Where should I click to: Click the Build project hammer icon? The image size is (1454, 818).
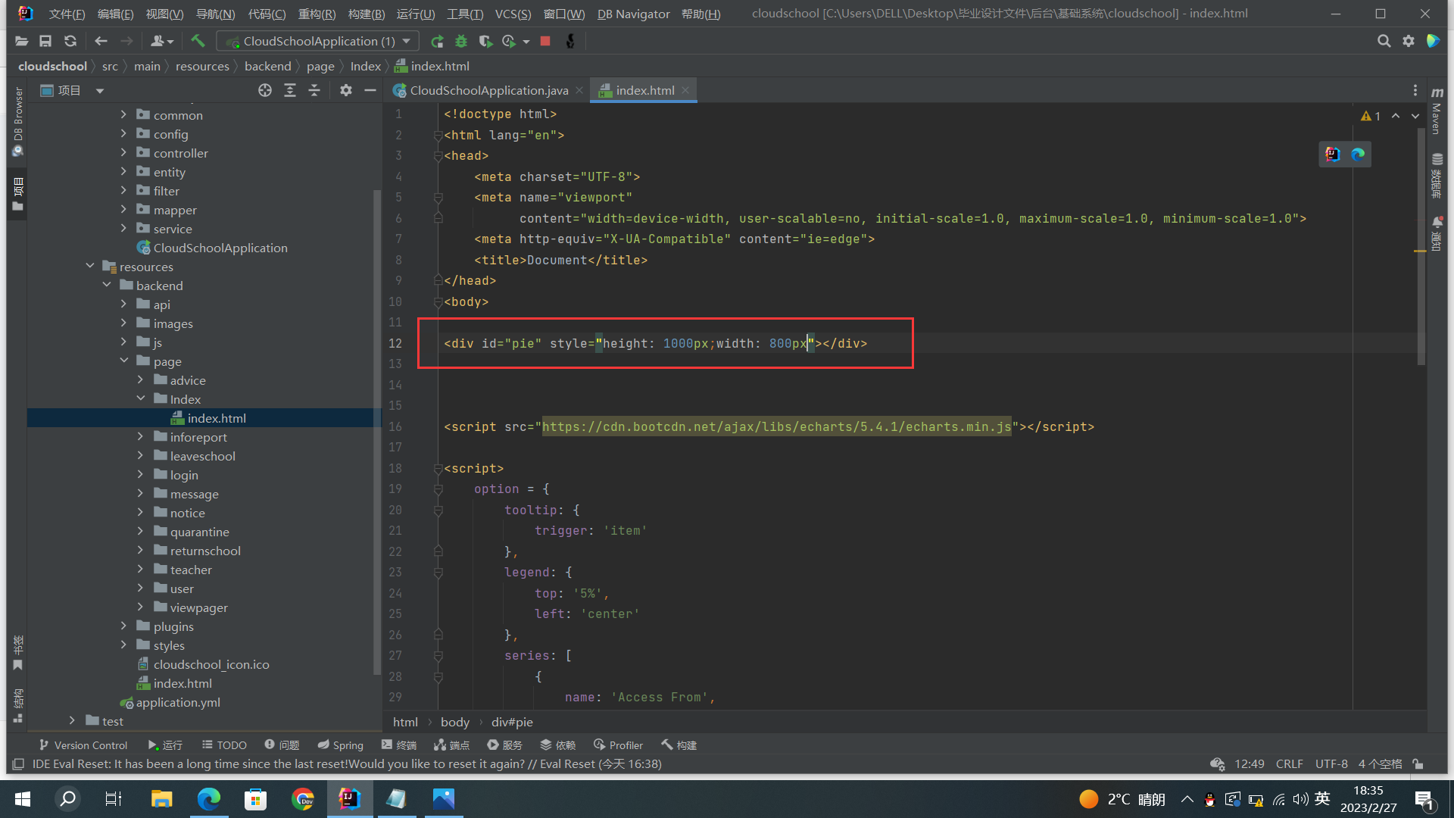[198, 41]
